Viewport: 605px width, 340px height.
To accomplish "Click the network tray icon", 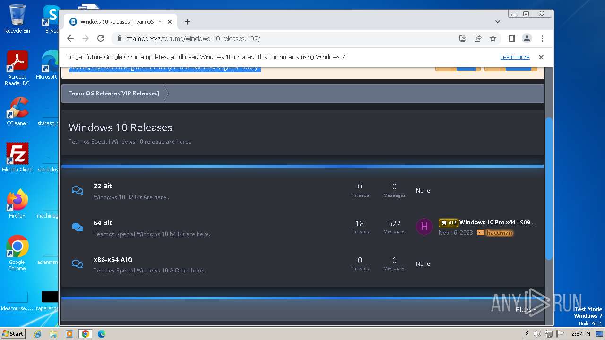I will [x=549, y=334].
